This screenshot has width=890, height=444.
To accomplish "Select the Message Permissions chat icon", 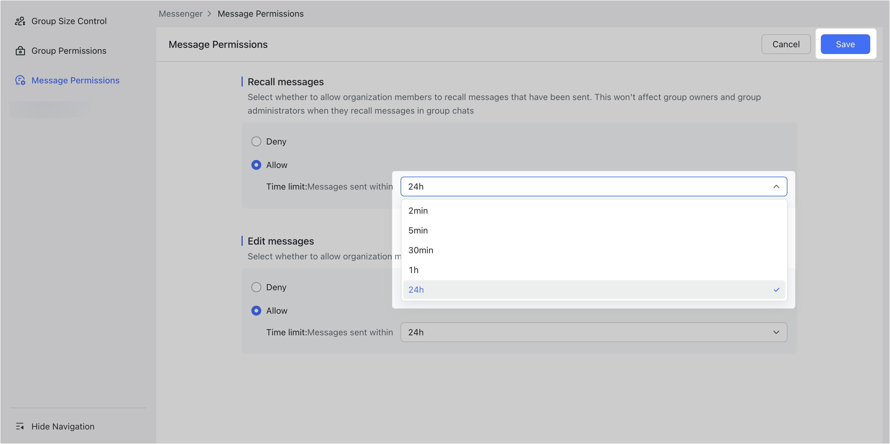I will [21, 80].
